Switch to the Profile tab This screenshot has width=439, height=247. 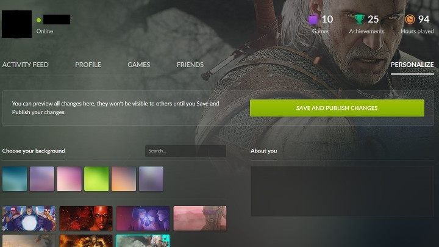(88, 65)
